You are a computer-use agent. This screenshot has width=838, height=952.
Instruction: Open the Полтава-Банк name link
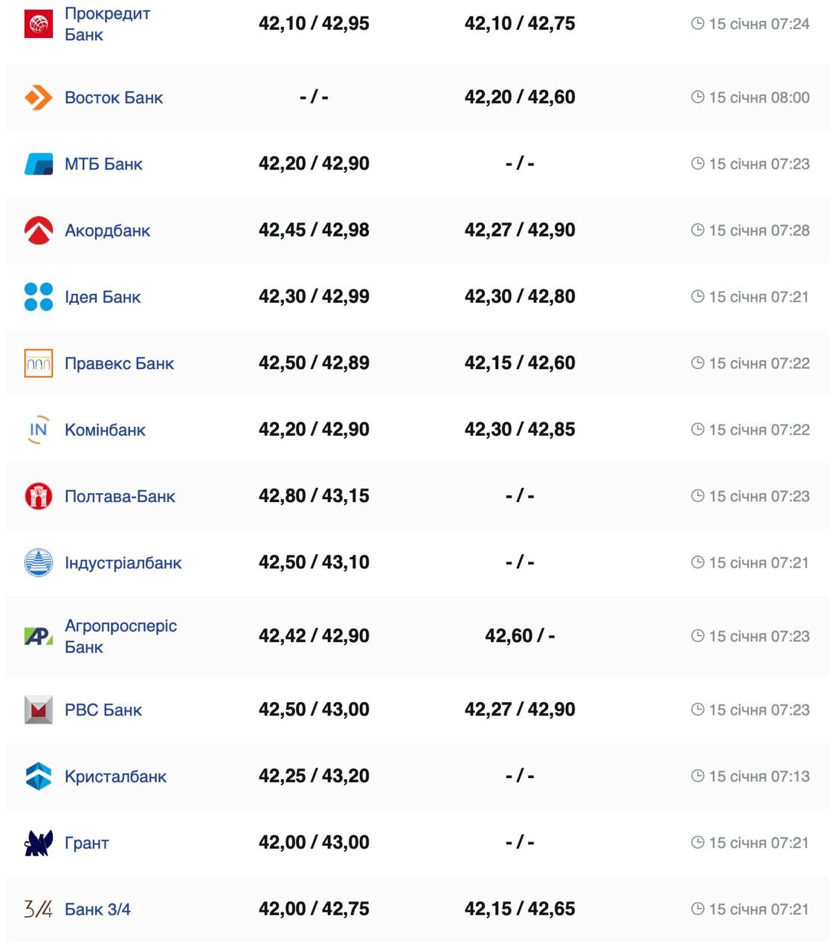pos(120,496)
